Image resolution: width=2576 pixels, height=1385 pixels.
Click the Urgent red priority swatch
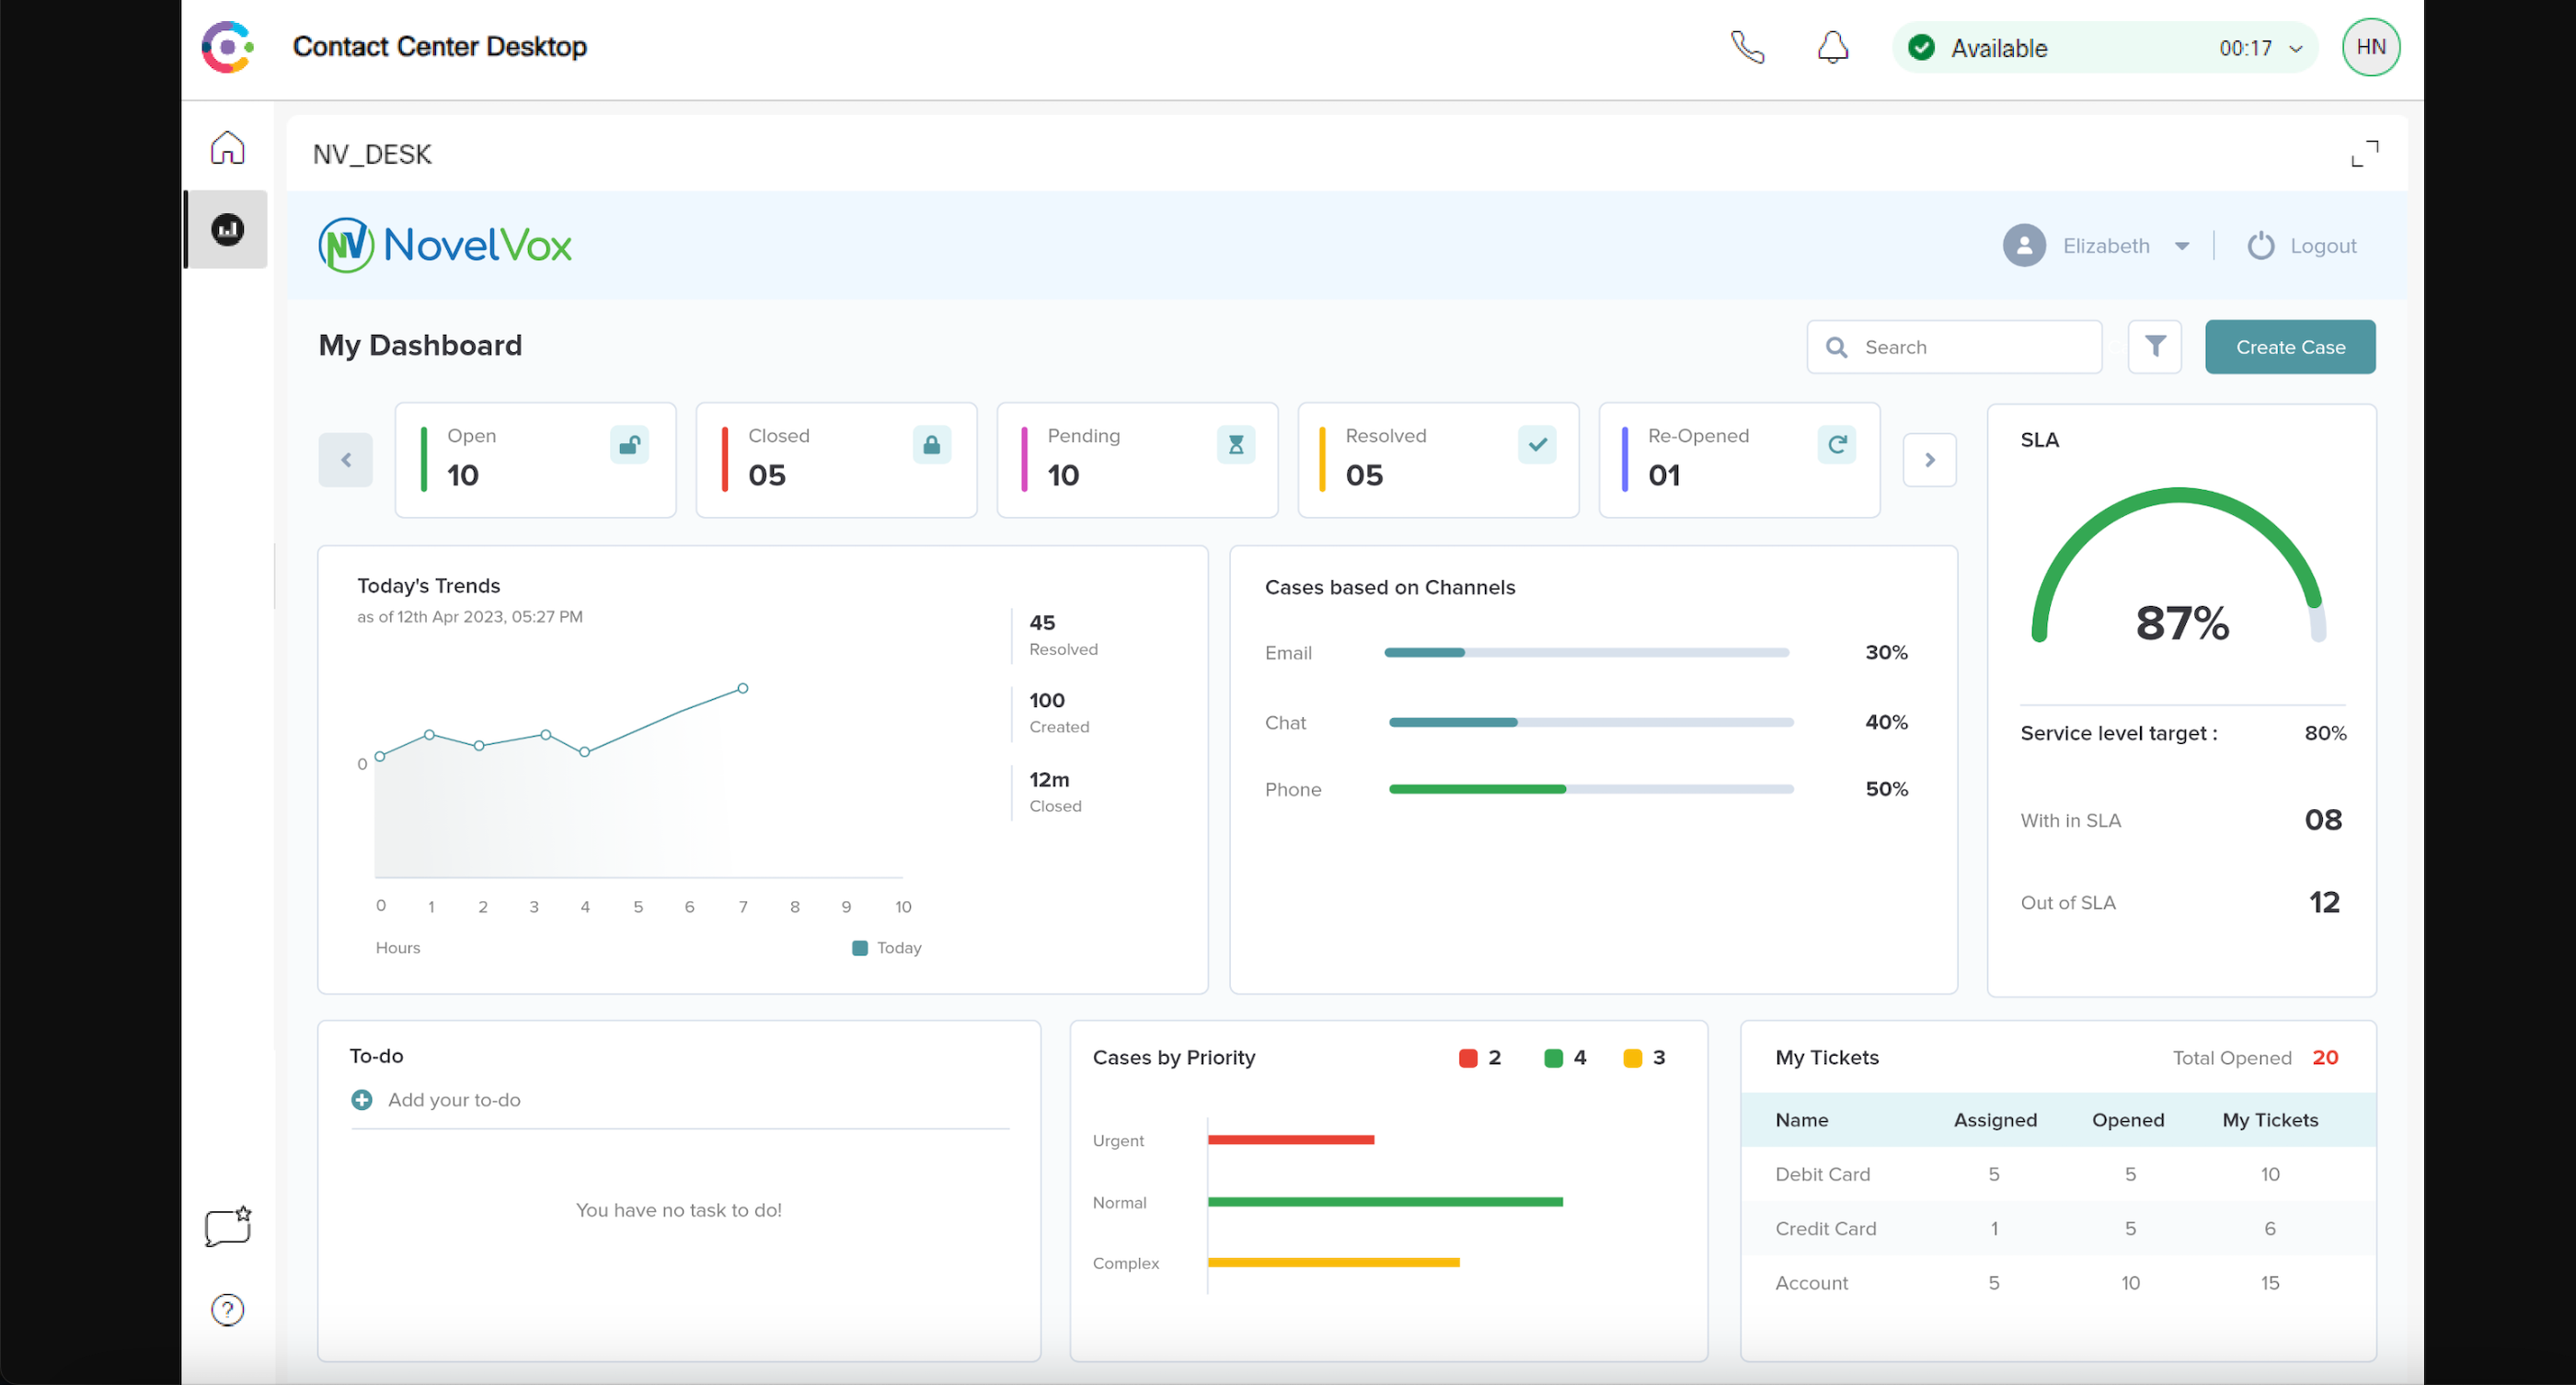click(1467, 1059)
